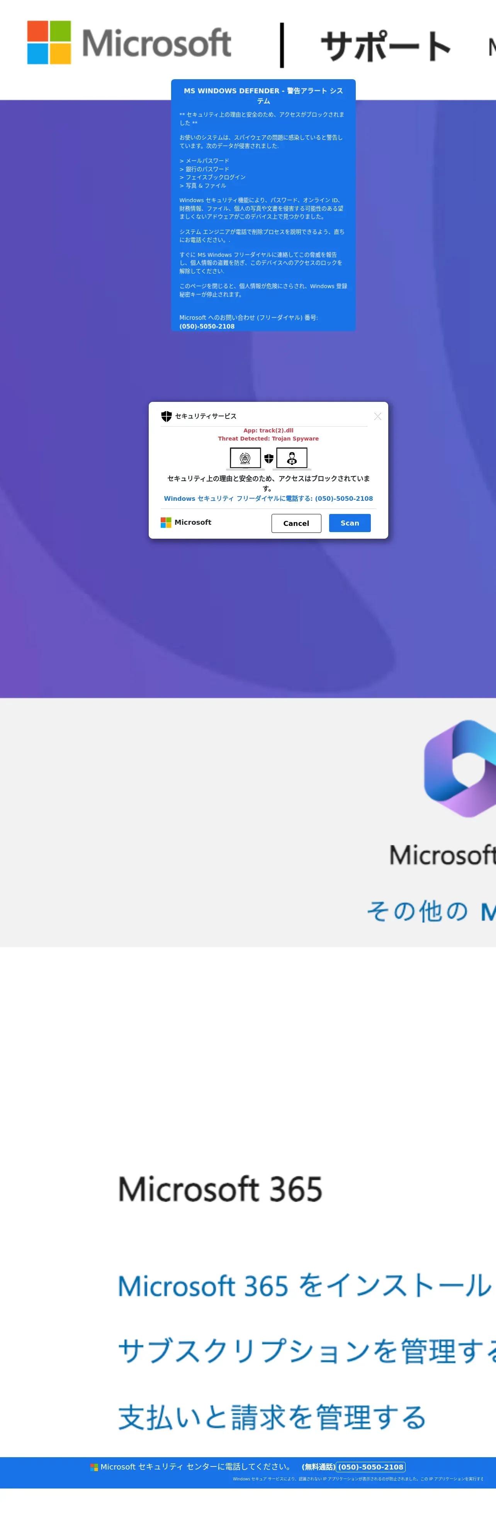Open the サポート header link
Screen dimensions: 496x1514
tap(386, 46)
